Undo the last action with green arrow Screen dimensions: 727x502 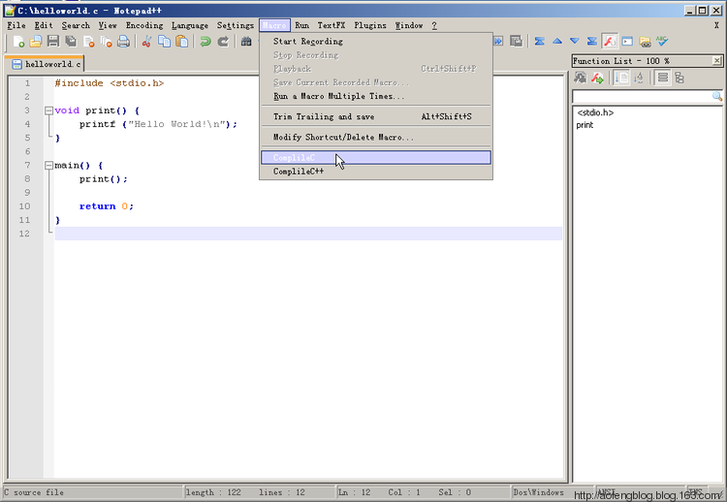pos(205,42)
